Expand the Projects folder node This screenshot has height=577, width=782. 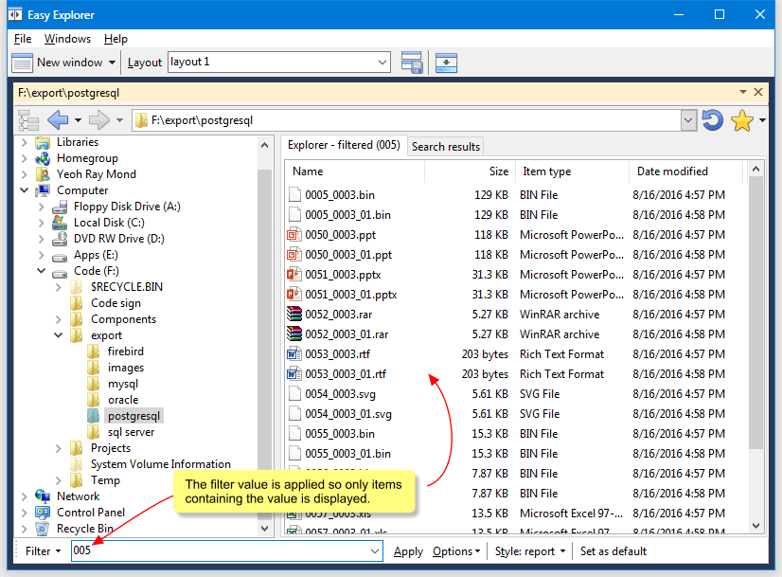(59, 448)
